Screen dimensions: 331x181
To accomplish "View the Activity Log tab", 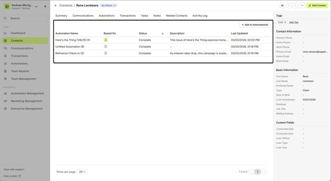I will click(200, 16).
